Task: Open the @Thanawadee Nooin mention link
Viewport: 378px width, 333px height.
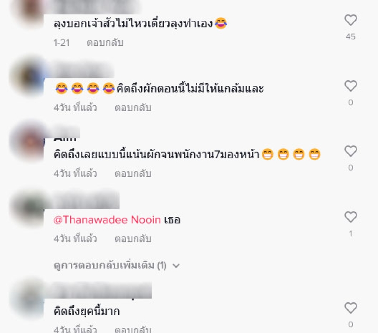Action: [x=107, y=220]
